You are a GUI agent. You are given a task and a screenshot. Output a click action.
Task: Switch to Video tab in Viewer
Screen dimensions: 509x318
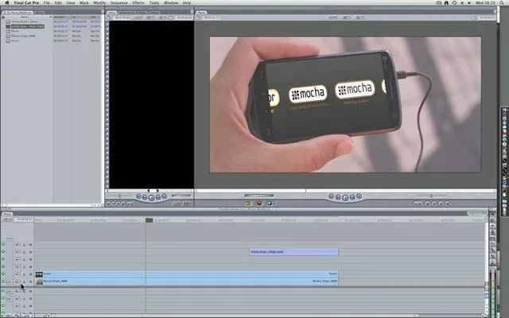click(112, 13)
